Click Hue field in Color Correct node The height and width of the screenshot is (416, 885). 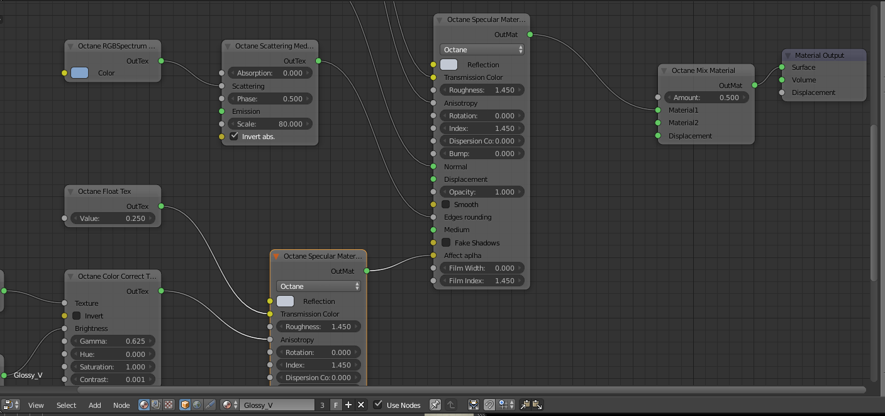coord(113,354)
